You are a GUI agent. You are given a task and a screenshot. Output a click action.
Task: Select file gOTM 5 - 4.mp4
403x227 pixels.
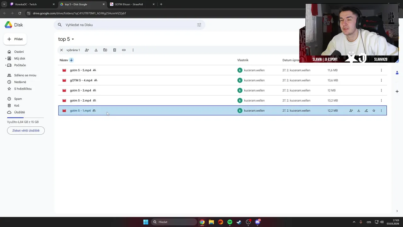click(222, 80)
